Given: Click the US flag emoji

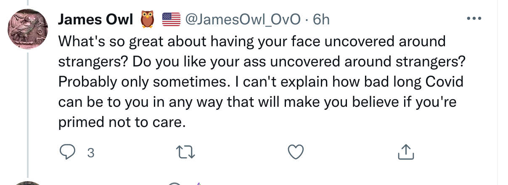Looking at the screenshot, I should 171,19.
